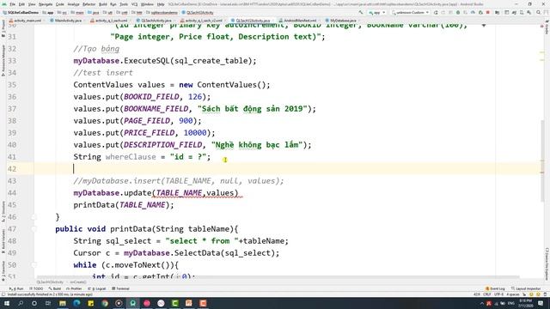Screen dimensions: 550x309
Task: Click printData(TABLE_NAME) call on line 45
Action: pyautogui.click(x=124, y=205)
